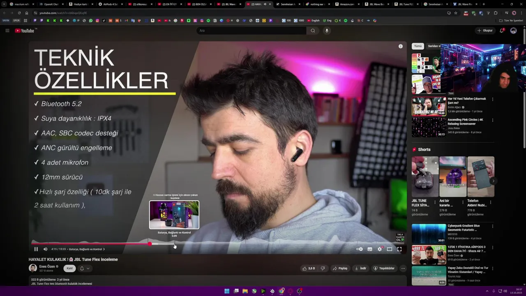Go to the browser home page
526x296 pixels.
[27, 13]
